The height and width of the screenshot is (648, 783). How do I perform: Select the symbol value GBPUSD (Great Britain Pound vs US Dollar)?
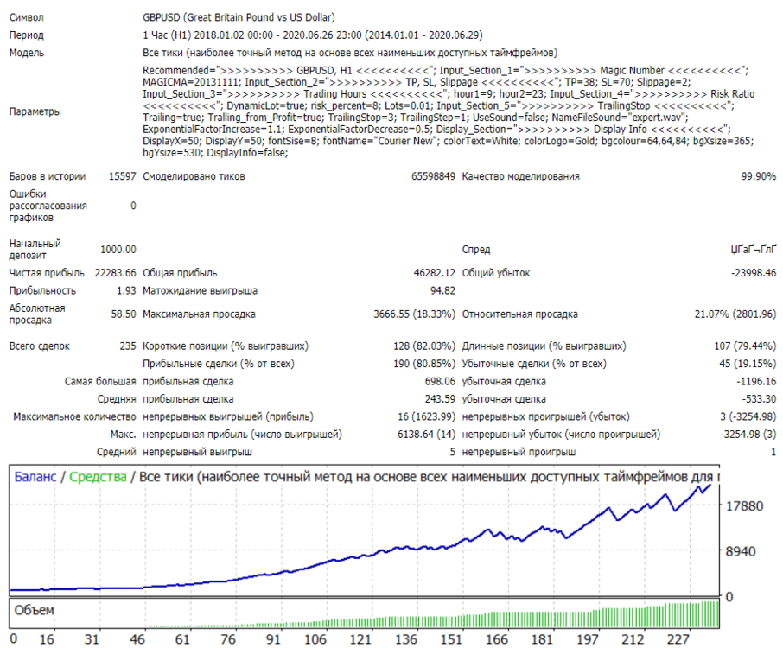point(239,17)
